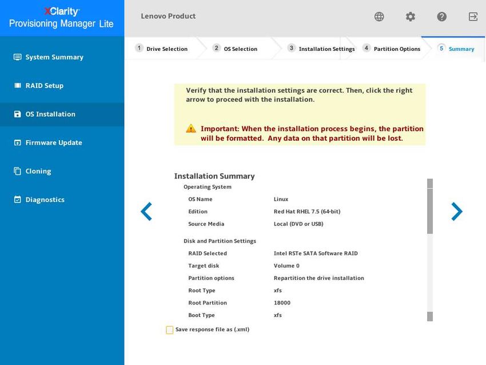Go to step 1 Drive Selection
The width and height of the screenshot is (486, 365).
pyautogui.click(x=161, y=49)
